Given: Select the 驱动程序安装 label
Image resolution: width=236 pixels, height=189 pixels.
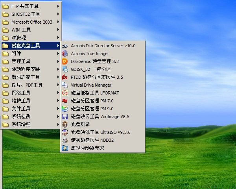Looking at the screenshot, I should tap(26, 69).
